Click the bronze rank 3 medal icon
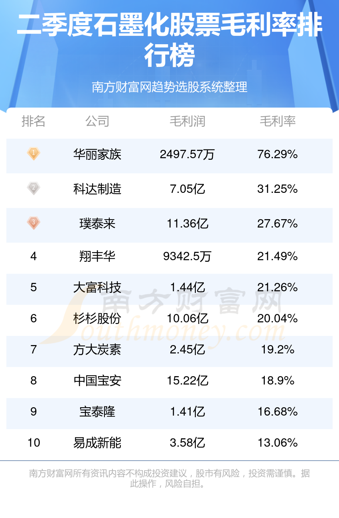The image size is (339, 518). [x=34, y=223]
